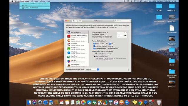Image resolution: width=188 pixels, height=106 pixels.
Task: Open Notification Centre from menu bar
Action: click(175, 1)
